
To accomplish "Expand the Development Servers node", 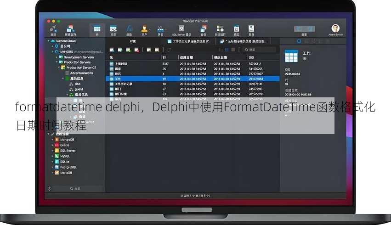I will [x=57, y=57].
